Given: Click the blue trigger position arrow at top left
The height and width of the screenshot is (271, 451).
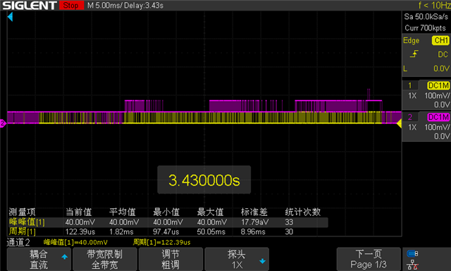Looking at the screenshot, I should (10, 17).
